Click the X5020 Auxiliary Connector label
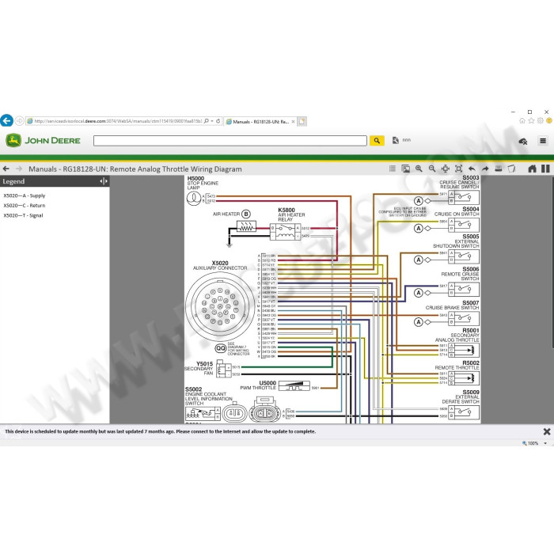Image resolution: width=554 pixels, height=554 pixels. [x=220, y=265]
